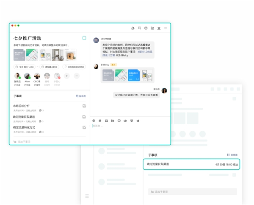Open the flag start-time reminder picker
This screenshot has height=205, width=254.
pyautogui.click(x=74, y=67)
